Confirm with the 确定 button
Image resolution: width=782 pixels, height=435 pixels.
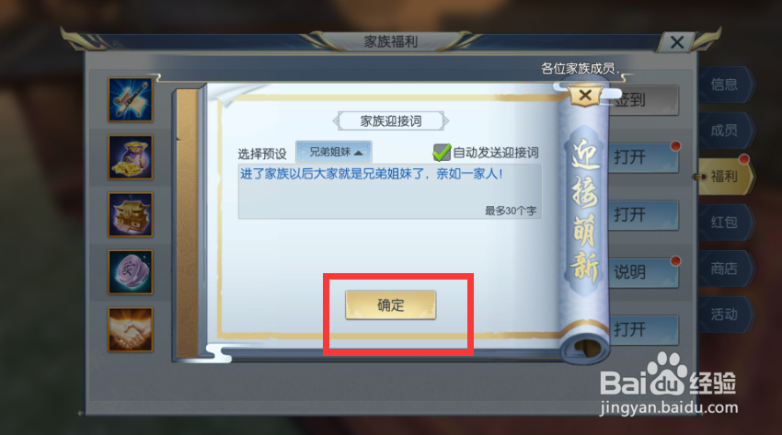point(390,305)
